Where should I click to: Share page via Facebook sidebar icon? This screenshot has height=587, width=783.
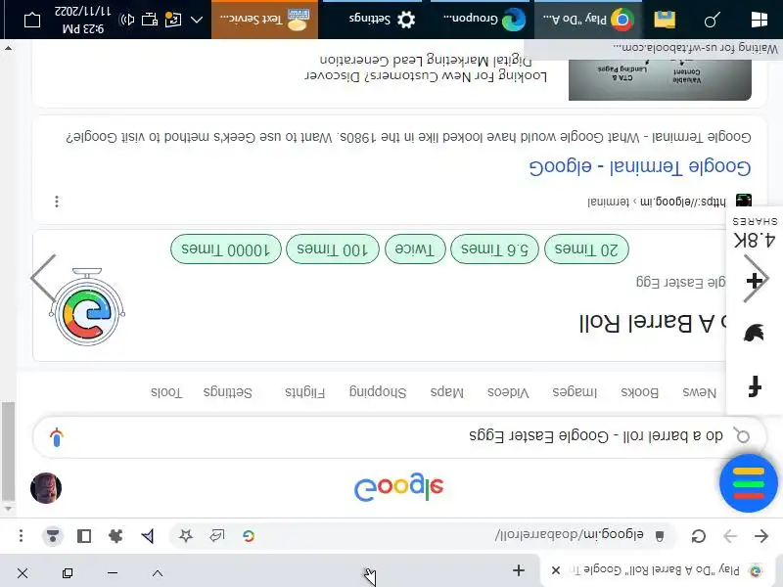click(x=754, y=386)
